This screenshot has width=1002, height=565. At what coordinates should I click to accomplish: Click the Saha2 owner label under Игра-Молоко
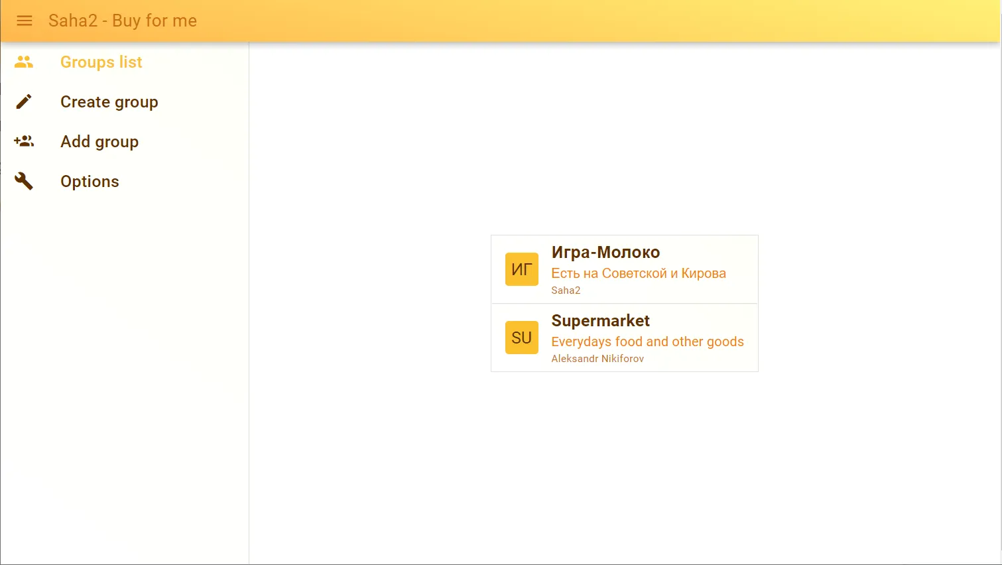point(566,290)
